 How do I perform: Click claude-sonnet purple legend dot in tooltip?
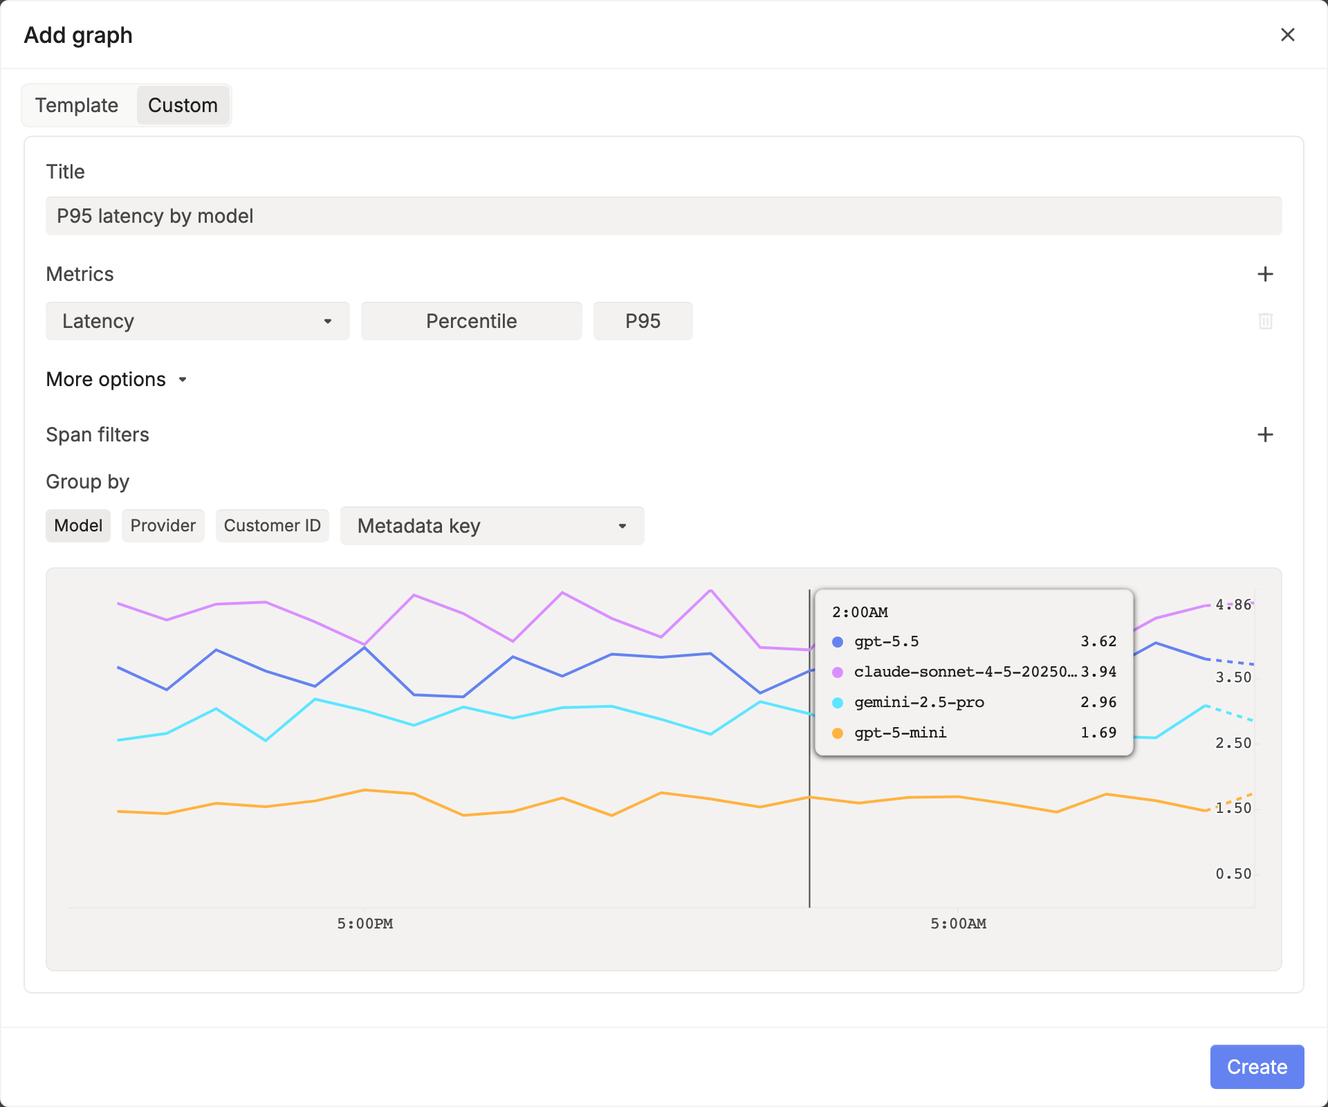[838, 673]
